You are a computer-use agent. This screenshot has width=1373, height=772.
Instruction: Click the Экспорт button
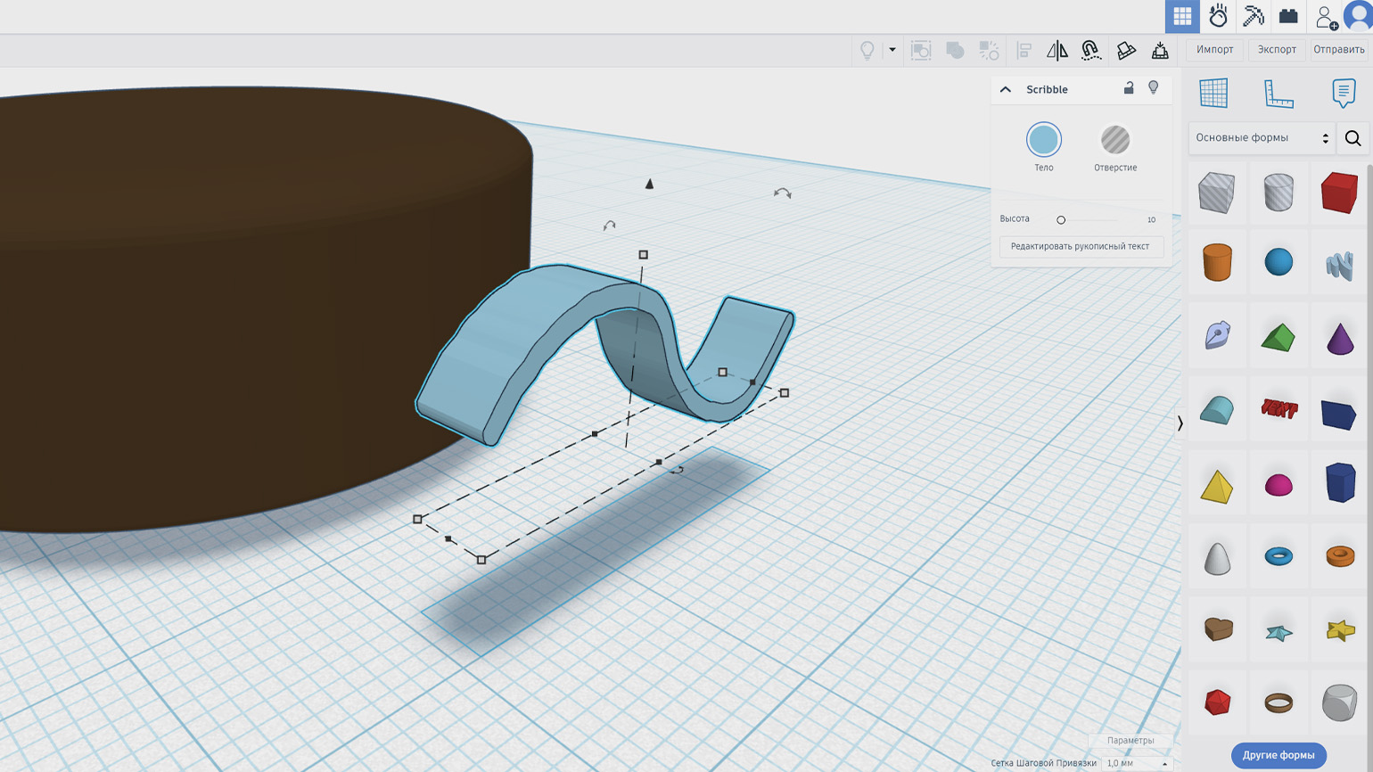click(1277, 50)
